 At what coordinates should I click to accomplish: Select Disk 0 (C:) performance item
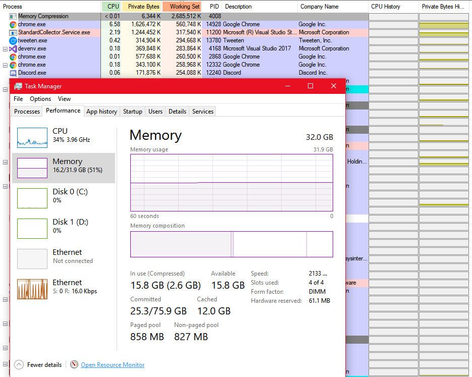pos(64,198)
